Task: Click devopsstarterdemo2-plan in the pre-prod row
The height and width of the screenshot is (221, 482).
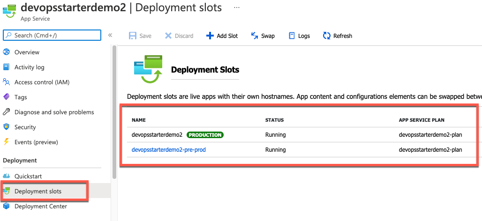Action: 430,150
